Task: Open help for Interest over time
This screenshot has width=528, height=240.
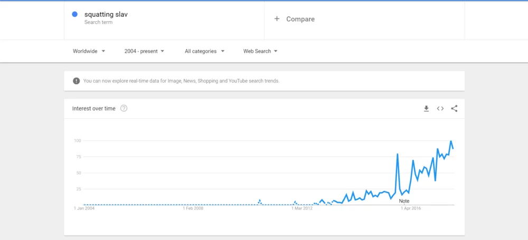Action: (x=124, y=109)
